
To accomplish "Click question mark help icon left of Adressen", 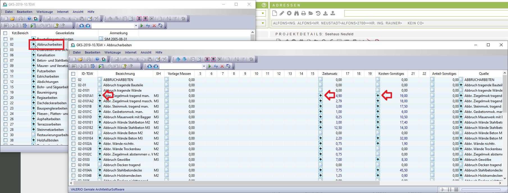I will click(x=264, y=5).
